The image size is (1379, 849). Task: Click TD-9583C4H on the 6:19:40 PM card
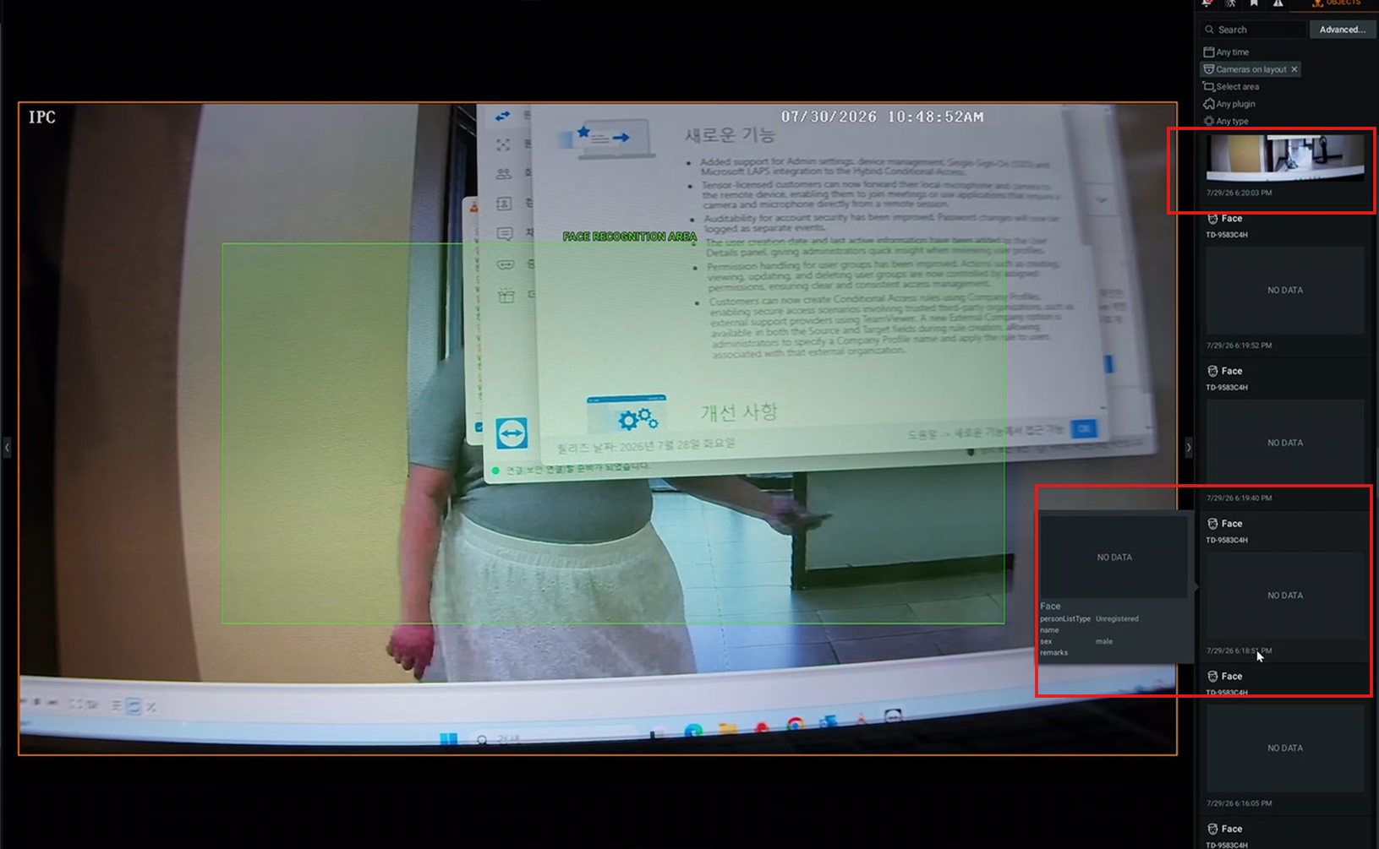[1227, 388]
